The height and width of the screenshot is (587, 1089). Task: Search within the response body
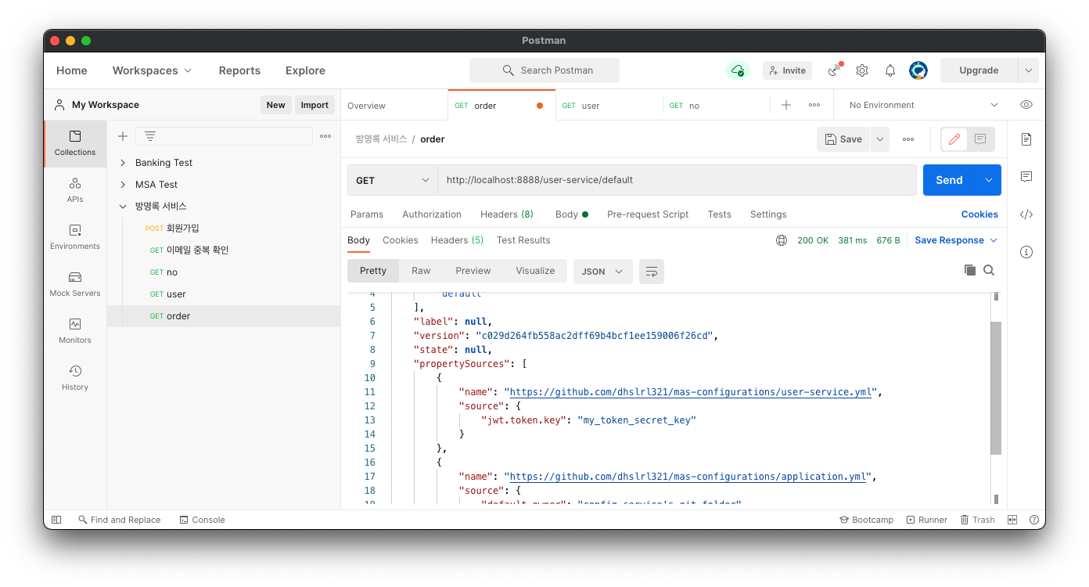[x=989, y=270]
